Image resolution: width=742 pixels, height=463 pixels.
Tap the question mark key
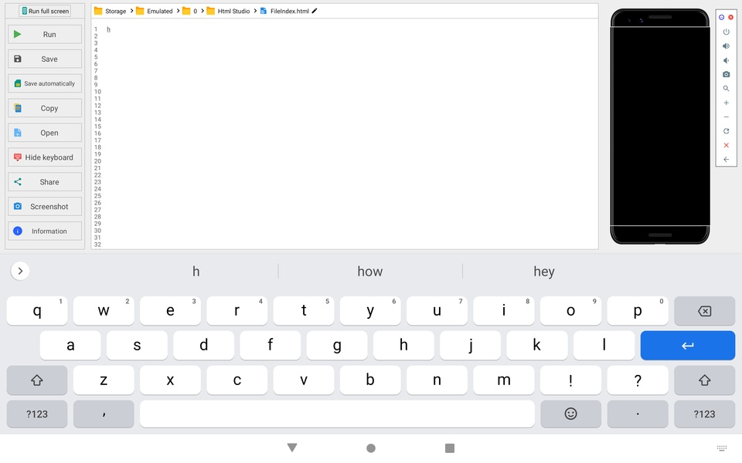638,380
